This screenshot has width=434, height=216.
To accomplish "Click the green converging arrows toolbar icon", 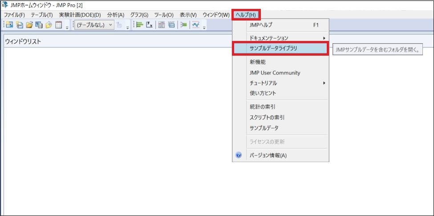I will tap(183, 25).
